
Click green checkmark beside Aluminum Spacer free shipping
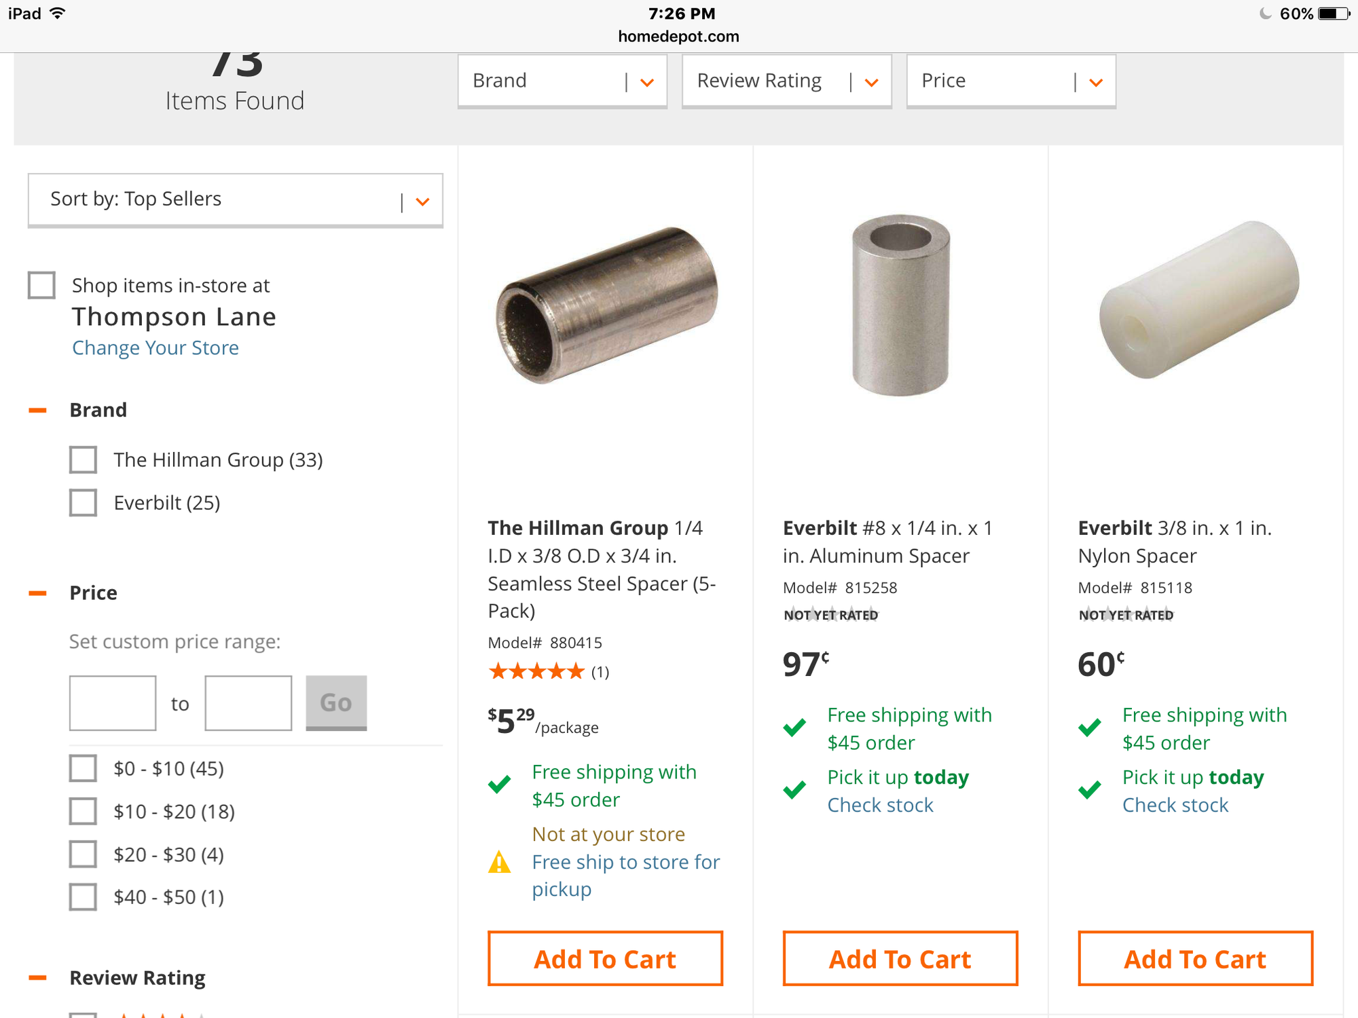pyautogui.click(x=794, y=728)
